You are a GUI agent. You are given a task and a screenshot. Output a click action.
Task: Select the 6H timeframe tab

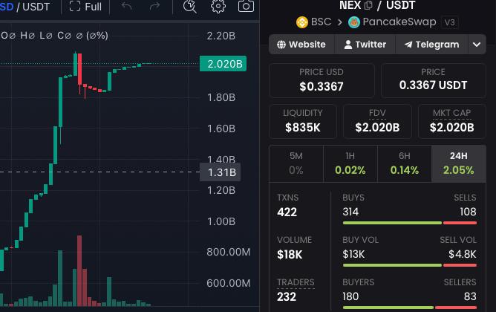404,163
